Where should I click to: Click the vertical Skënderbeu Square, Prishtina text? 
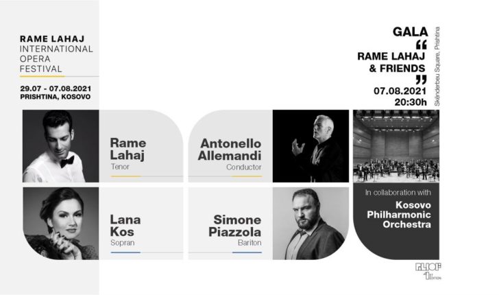pos(437,67)
